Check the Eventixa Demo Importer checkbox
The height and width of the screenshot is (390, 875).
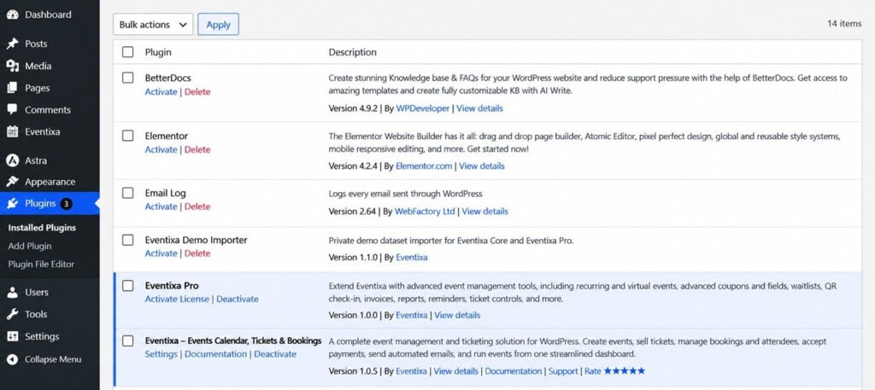[x=128, y=240]
